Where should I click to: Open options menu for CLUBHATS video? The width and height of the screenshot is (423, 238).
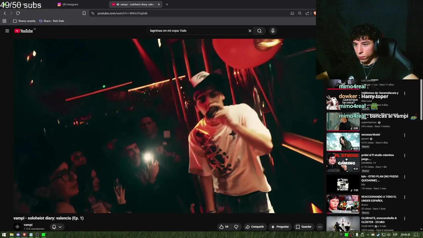pos(404,218)
